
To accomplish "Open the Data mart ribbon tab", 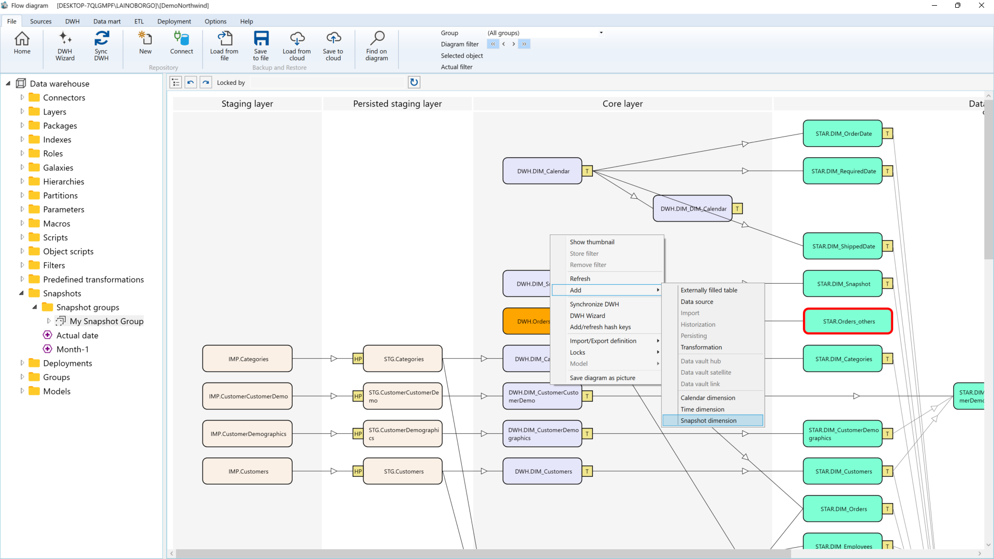I will (107, 21).
